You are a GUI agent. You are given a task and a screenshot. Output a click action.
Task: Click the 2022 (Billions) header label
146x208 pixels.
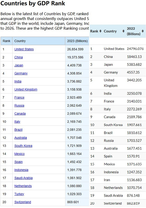point(134,31)
